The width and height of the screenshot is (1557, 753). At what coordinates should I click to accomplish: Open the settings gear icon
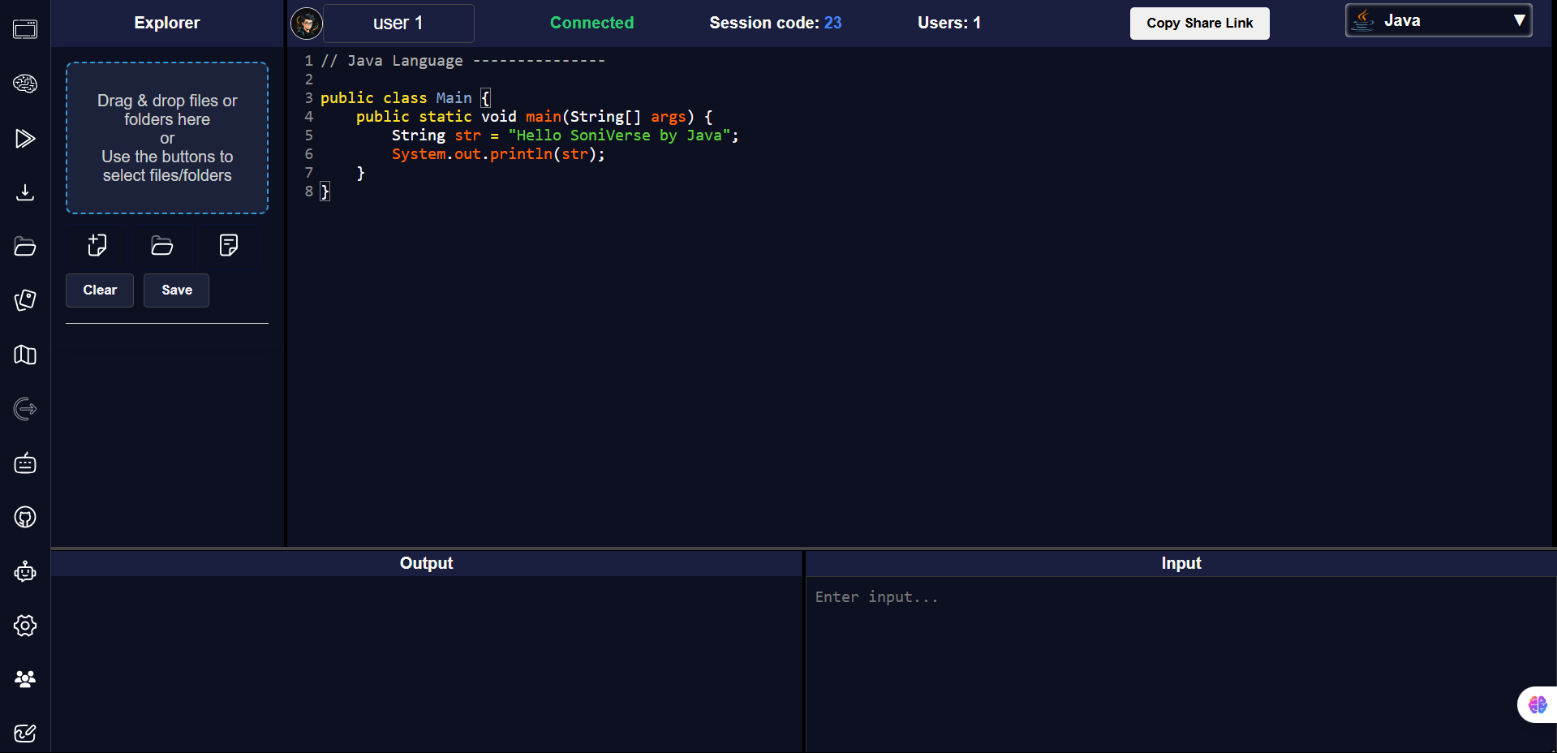[x=25, y=626]
